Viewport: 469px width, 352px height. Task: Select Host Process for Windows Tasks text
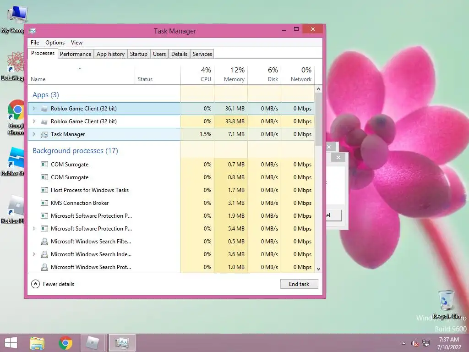(x=90, y=190)
